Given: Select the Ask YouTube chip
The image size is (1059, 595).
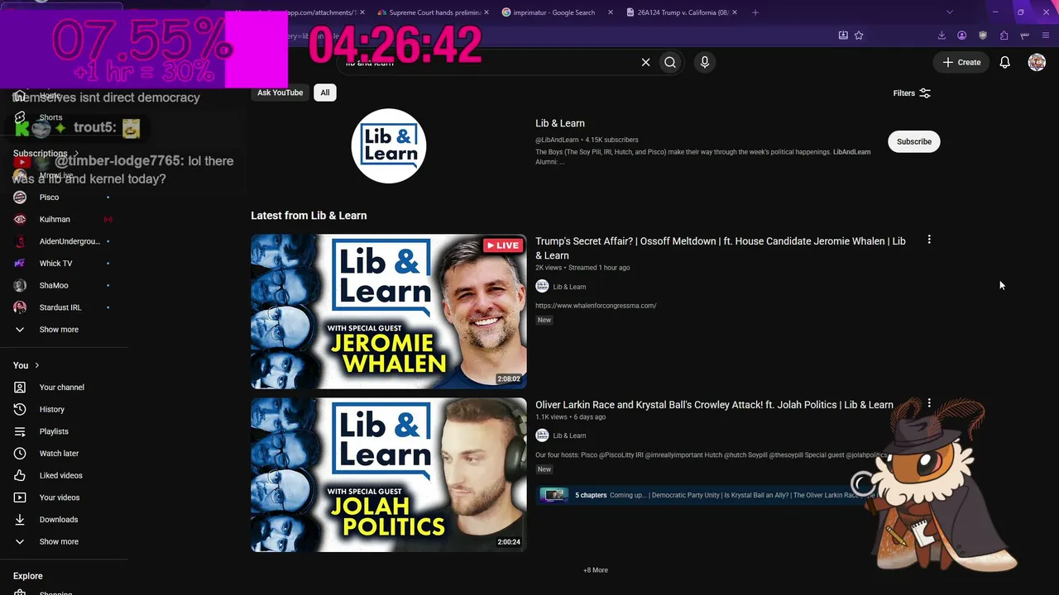Looking at the screenshot, I should click(x=280, y=93).
